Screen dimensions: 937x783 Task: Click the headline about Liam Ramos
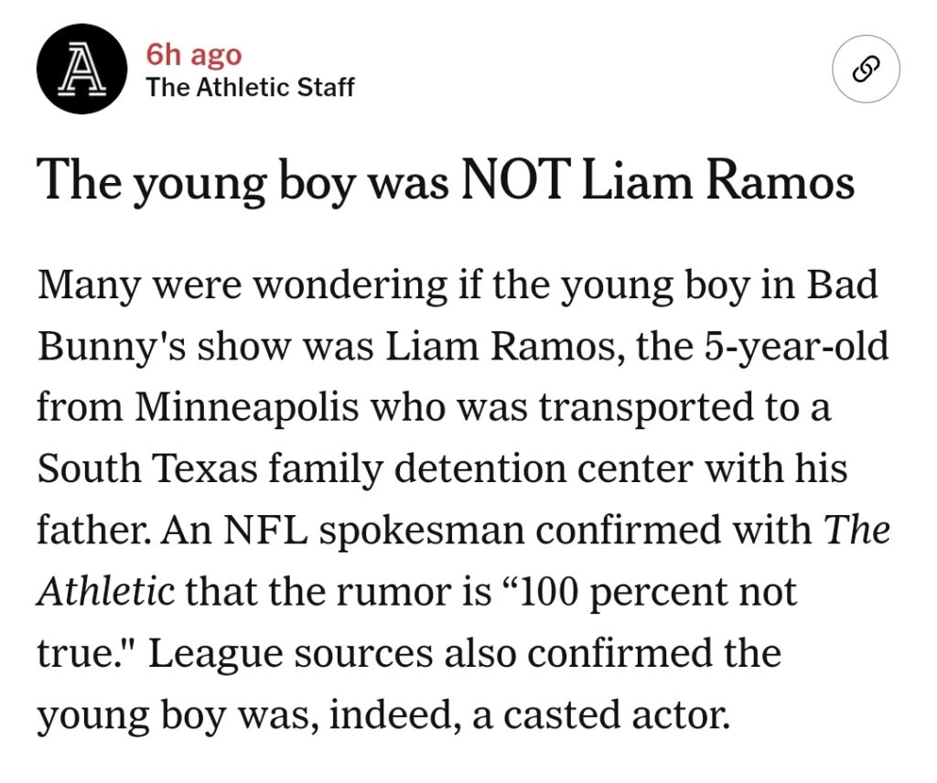click(x=446, y=180)
